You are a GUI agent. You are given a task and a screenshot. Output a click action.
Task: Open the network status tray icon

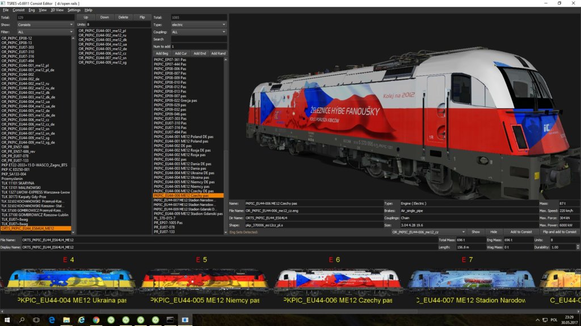pos(545,320)
